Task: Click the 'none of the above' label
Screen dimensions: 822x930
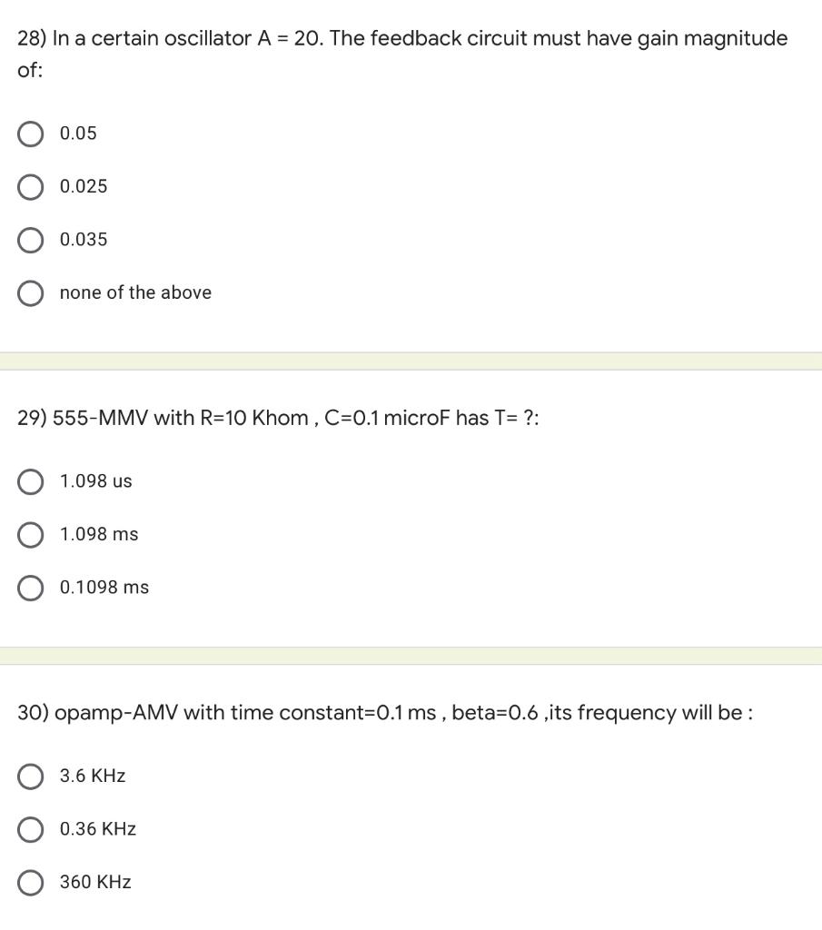Action: pyautogui.click(x=135, y=292)
